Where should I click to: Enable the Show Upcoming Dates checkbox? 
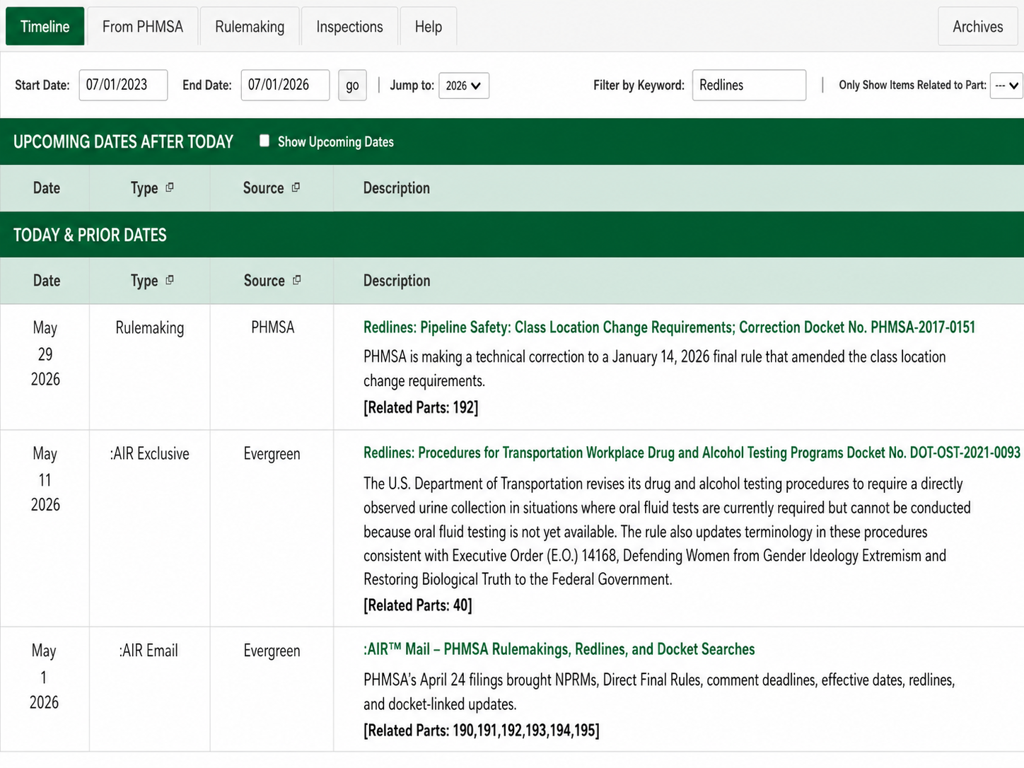(x=264, y=141)
